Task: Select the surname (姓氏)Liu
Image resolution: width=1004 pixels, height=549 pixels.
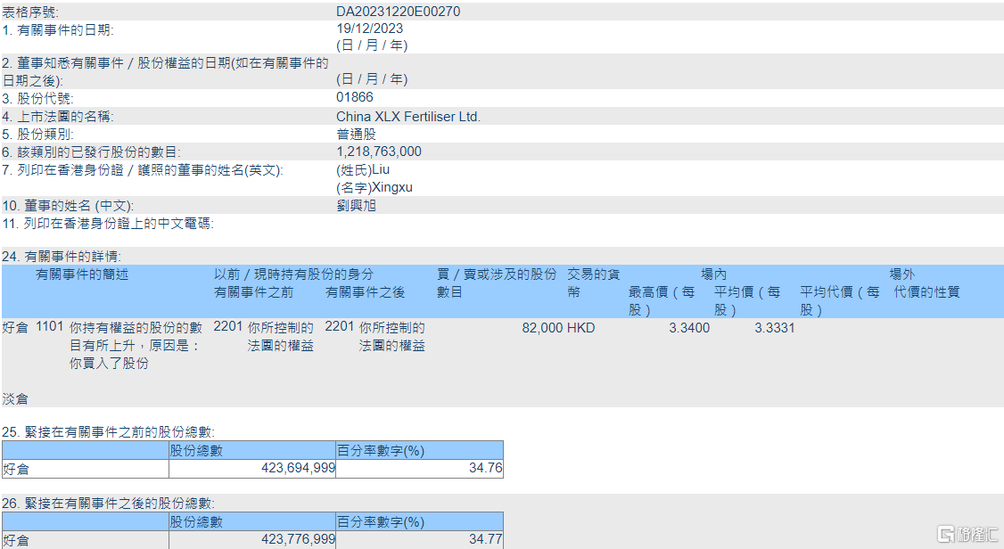Action: (362, 169)
